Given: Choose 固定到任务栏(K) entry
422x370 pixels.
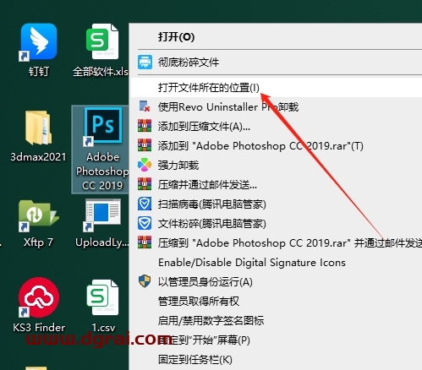Looking at the screenshot, I should tap(195, 360).
